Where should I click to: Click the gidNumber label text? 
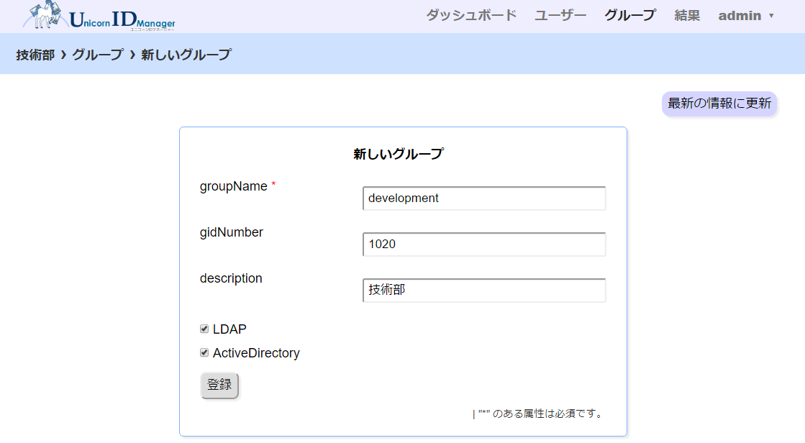[232, 232]
